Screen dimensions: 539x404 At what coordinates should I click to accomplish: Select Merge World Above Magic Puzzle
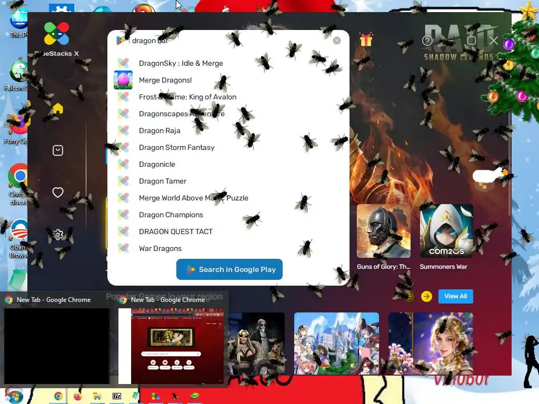(194, 198)
